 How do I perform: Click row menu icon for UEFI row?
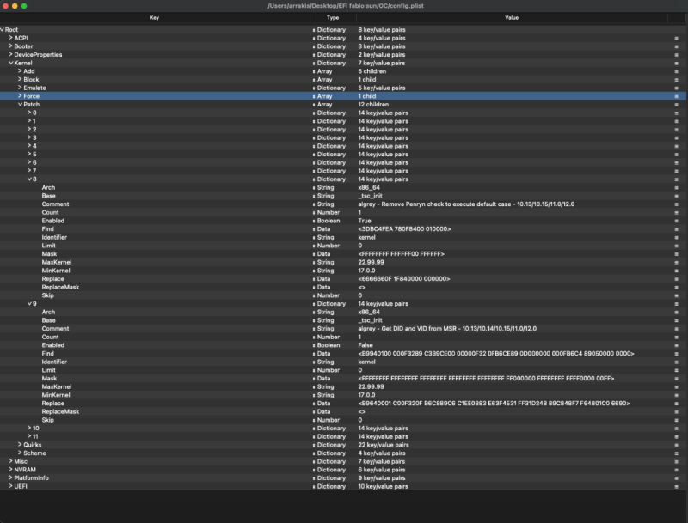click(x=676, y=486)
